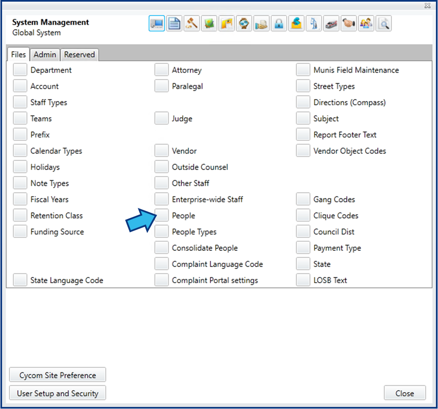
Task: Select the Staff Types box
Action: point(20,102)
